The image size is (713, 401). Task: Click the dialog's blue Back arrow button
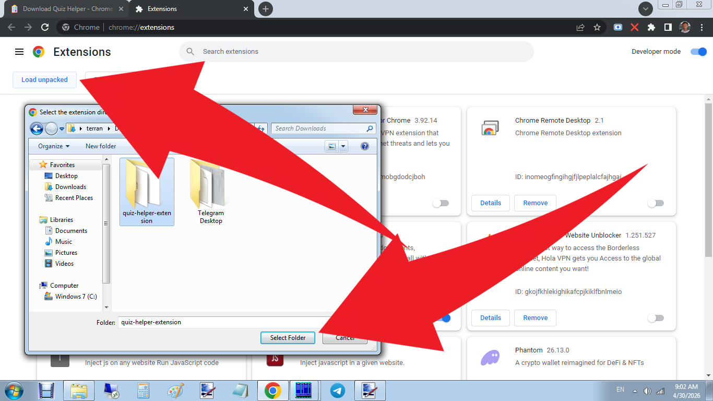tap(37, 128)
